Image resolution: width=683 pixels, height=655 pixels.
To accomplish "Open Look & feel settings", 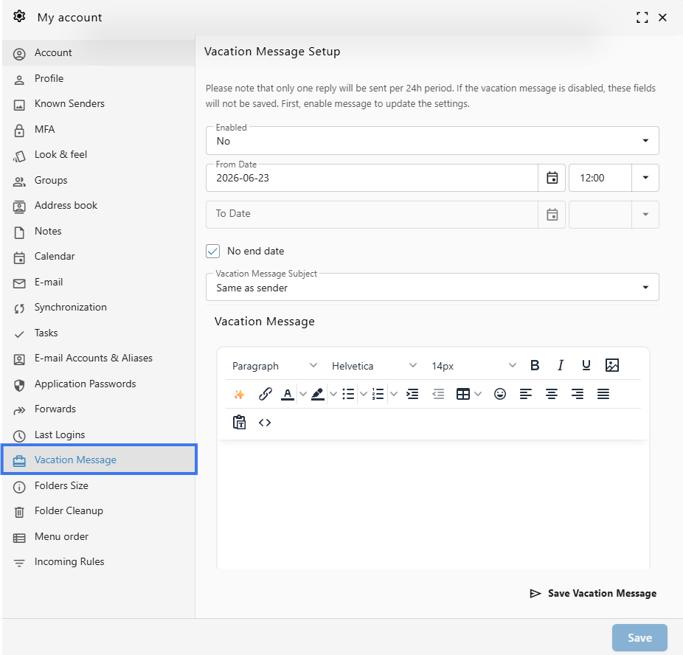I will (x=98, y=155).
